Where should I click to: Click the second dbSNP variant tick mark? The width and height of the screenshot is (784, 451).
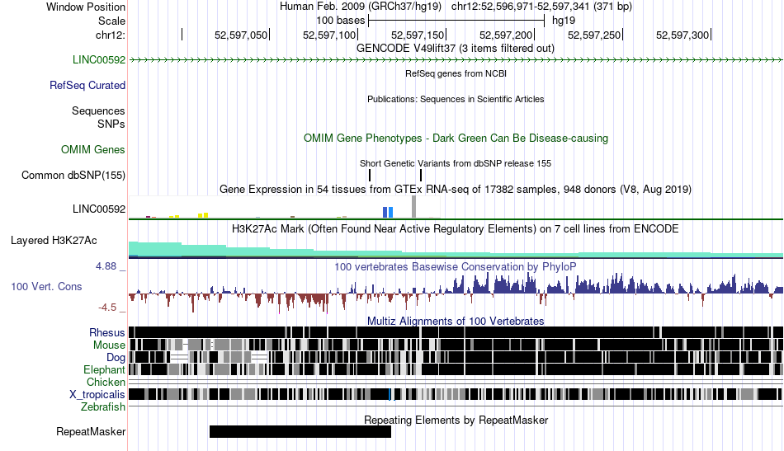[x=421, y=176]
